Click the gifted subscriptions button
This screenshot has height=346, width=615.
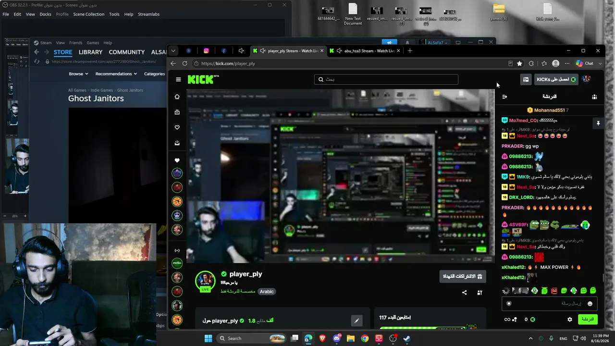tap(462, 276)
